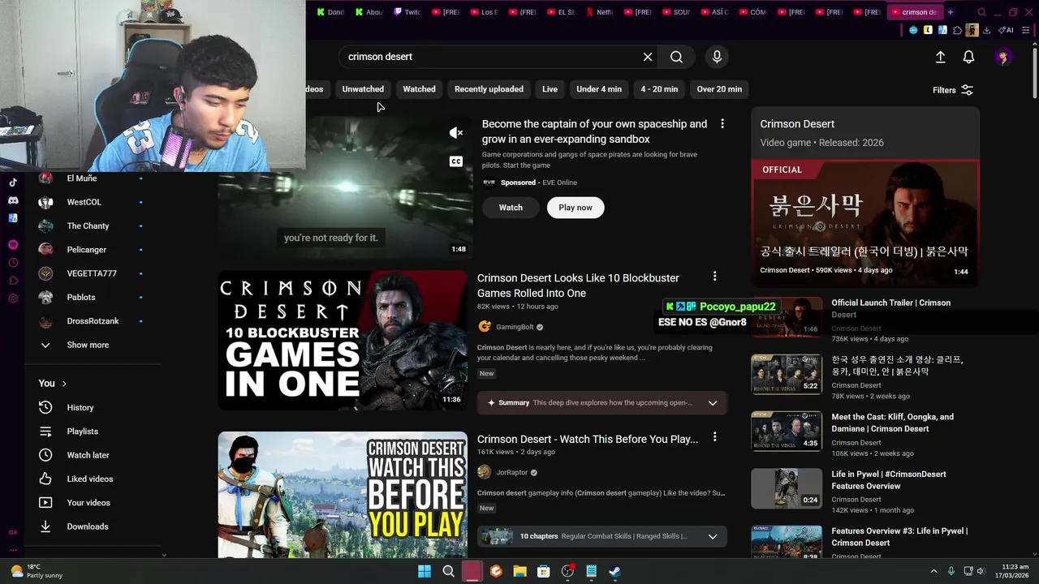Viewport: 1039px width, 584px height.
Task: Open Windows taskbar search
Action: [x=448, y=571]
